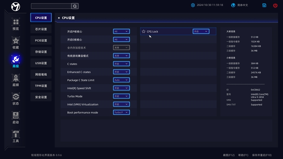
Task: Click the 启动 boot SSD icon
Action: pyautogui.click(x=16, y=116)
